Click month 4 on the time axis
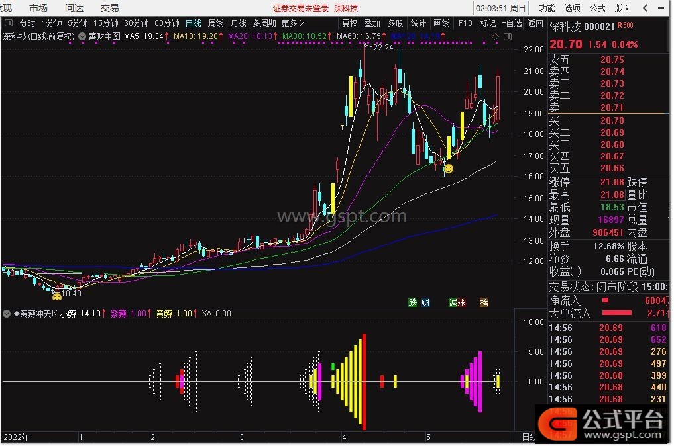This screenshot has height=446, width=674. pos(345,437)
